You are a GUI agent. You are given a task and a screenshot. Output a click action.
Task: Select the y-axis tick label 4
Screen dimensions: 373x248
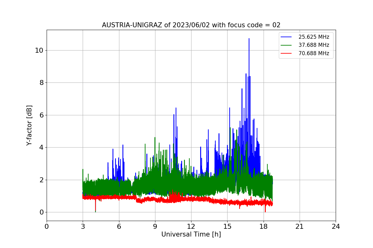[x=41, y=148]
